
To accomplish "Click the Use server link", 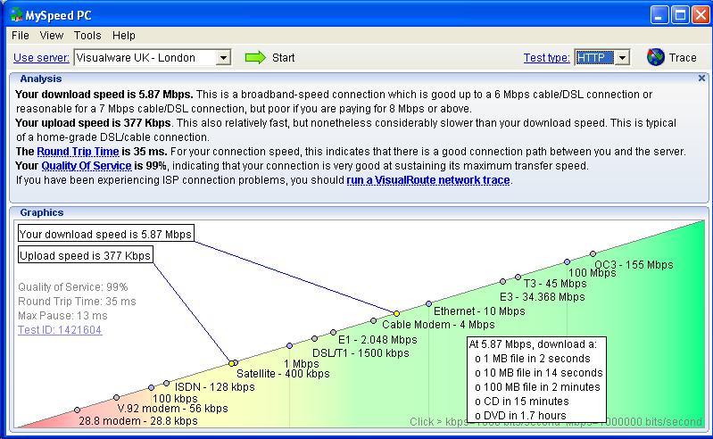I will 41,58.
